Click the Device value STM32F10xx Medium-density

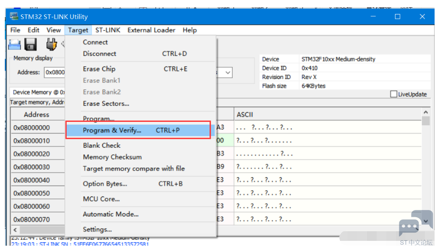tap(338, 59)
